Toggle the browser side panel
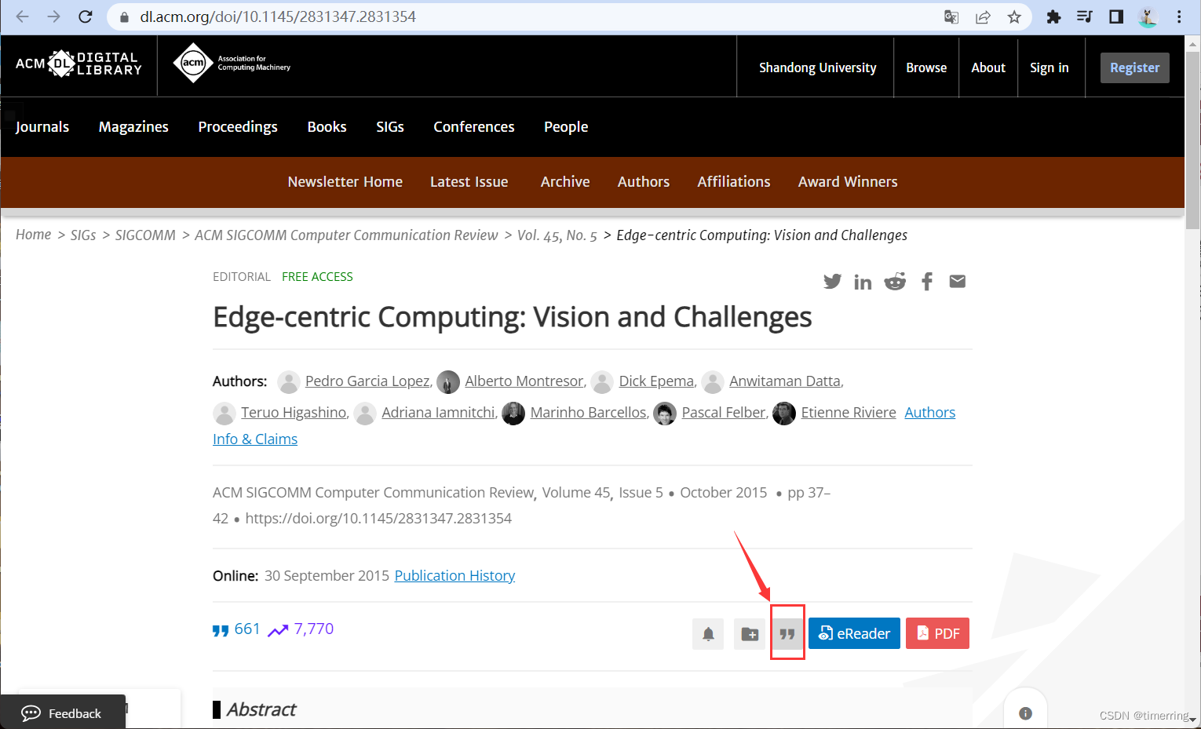Image resolution: width=1201 pixels, height=729 pixels. tap(1116, 16)
